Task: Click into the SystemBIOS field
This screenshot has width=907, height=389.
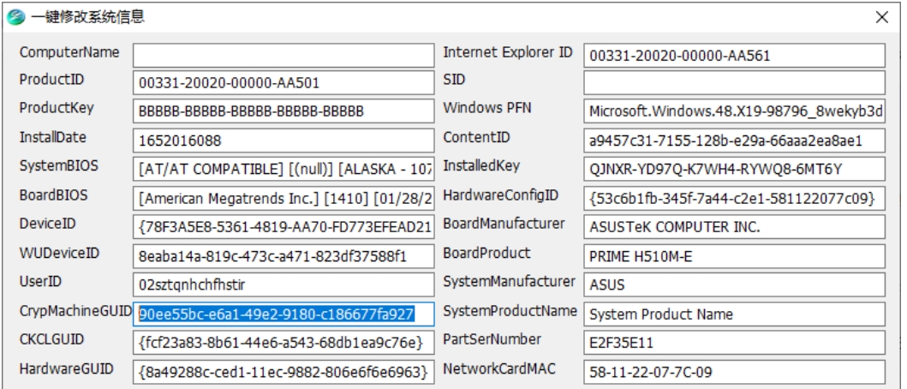Action: click(283, 169)
